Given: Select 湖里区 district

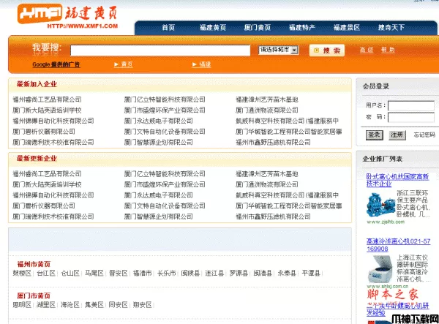Looking at the screenshot, I should [46, 305].
